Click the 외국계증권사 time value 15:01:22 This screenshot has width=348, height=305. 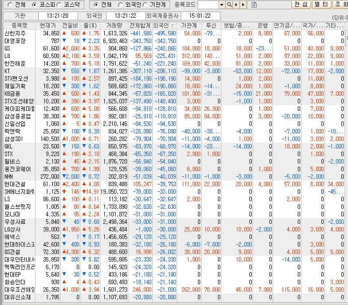[x=200, y=16]
